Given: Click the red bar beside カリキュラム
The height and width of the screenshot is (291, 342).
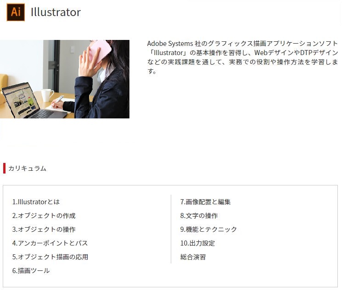Looking at the screenshot, I should click(4, 168).
